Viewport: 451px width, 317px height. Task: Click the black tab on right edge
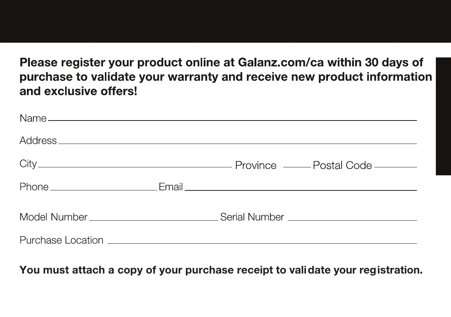[443, 116]
